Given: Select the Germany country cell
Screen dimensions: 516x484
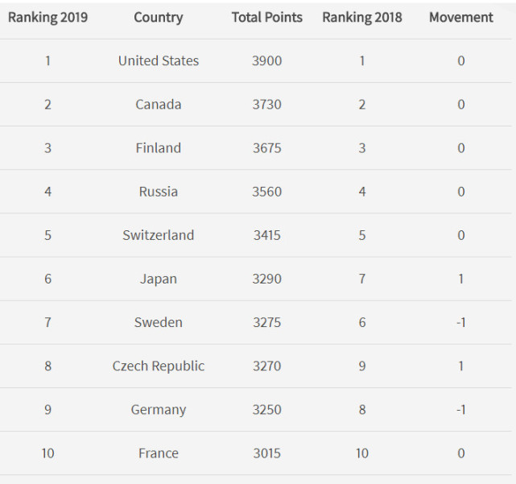Looking at the screenshot, I should 159,409.
